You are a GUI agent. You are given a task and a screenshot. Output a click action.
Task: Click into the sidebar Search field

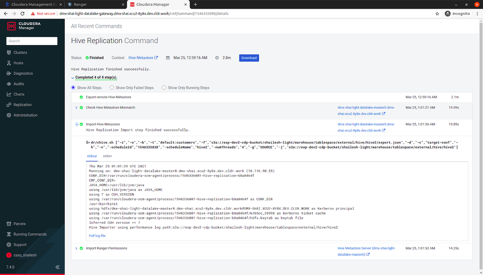pos(32,41)
